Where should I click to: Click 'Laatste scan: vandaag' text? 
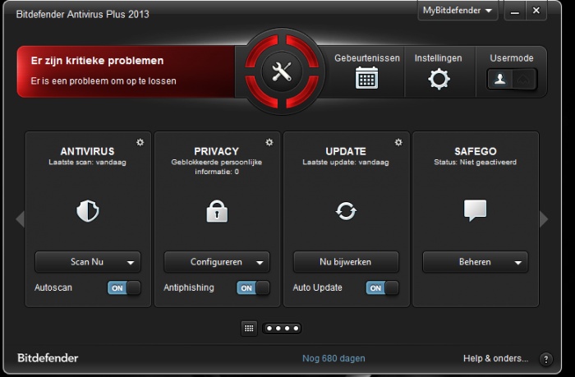tap(87, 162)
